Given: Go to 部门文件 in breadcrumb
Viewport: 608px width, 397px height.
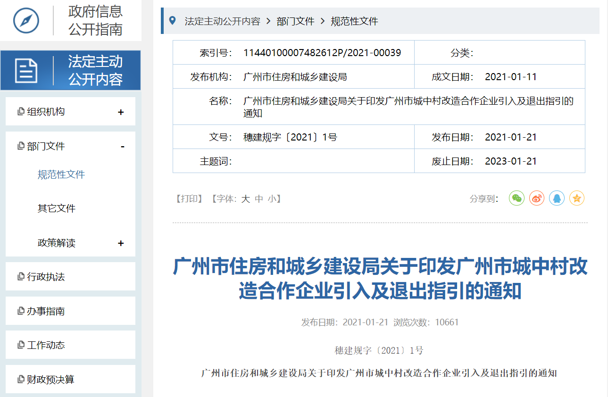Looking at the screenshot, I should coord(295,21).
